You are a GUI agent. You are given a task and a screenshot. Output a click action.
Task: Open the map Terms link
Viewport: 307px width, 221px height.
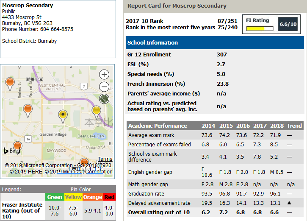[105, 159]
